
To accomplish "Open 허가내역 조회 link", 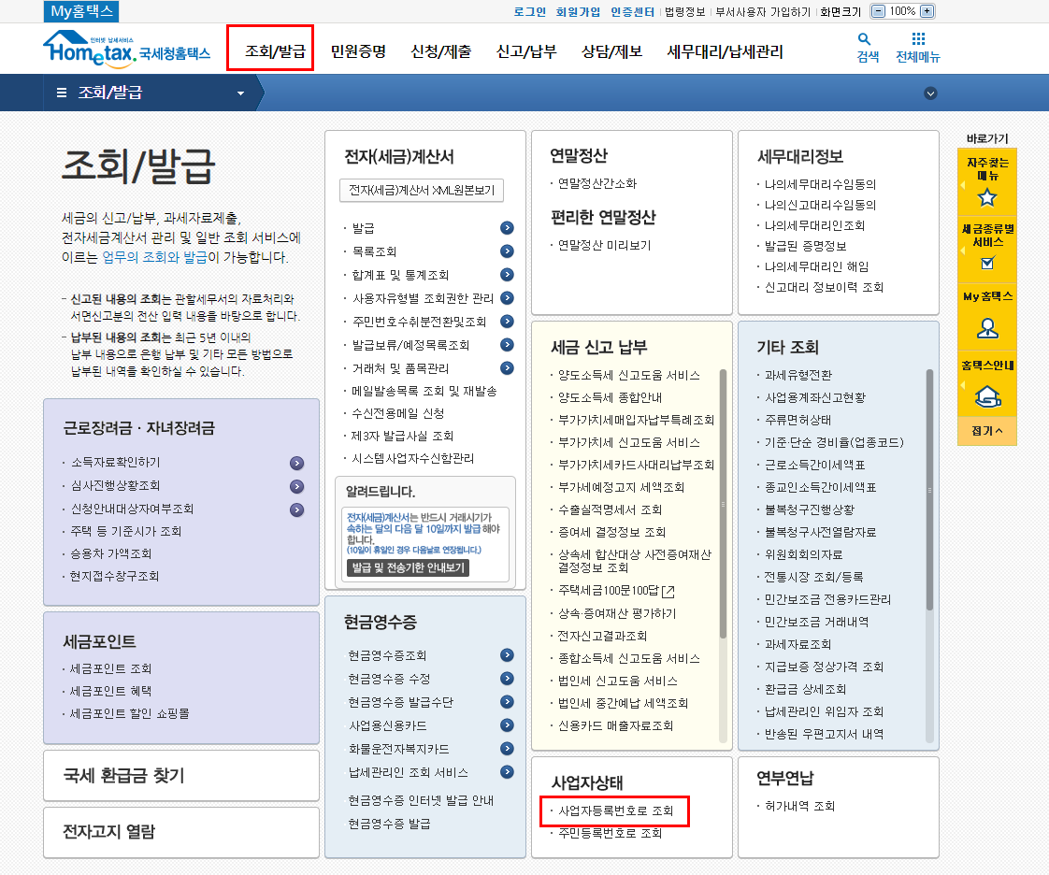I will 800,806.
